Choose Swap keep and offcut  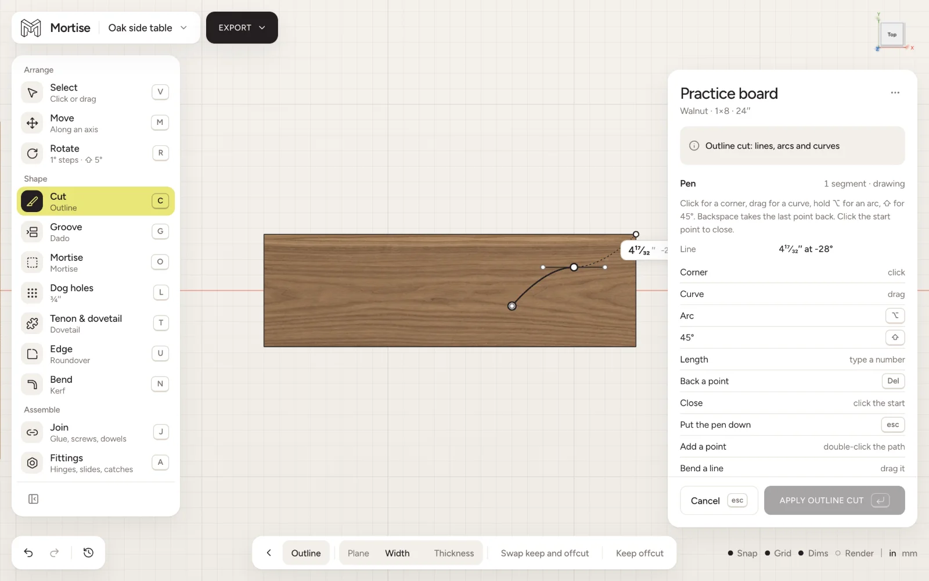tap(545, 553)
